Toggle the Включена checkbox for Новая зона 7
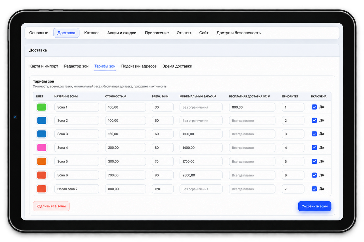The height and width of the screenshot is (242, 364). click(x=314, y=189)
